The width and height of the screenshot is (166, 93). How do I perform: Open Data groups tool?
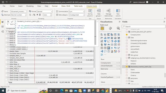(99, 13)
